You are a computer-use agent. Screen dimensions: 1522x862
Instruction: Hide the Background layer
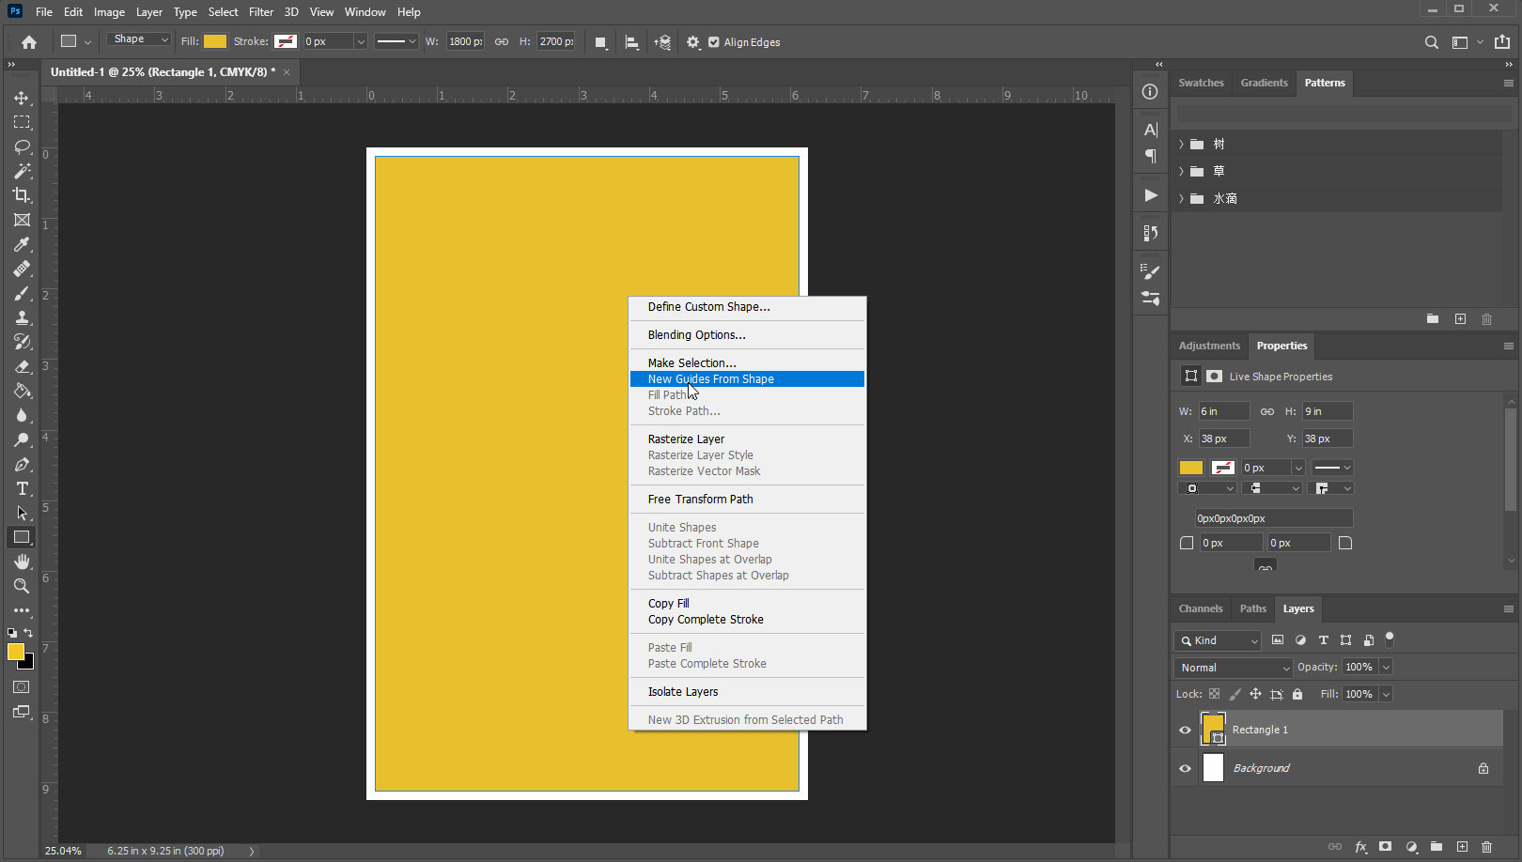click(x=1185, y=768)
